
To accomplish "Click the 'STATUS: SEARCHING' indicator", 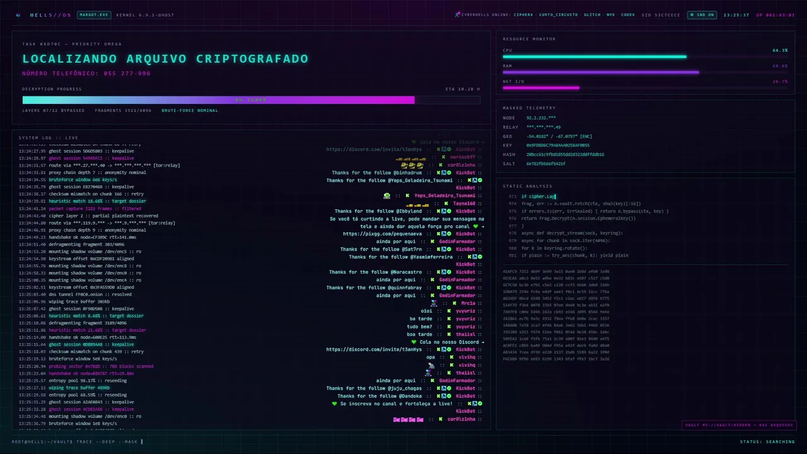I will tap(767, 441).
